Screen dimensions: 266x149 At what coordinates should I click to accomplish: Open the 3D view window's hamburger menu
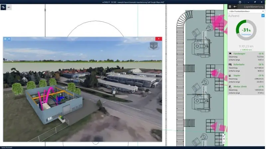pyautogui.click(x=5, y=39)
